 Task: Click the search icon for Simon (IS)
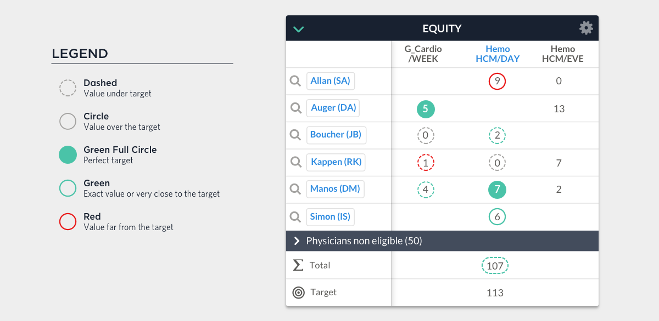pyautogui.click(x=295, y=217)
